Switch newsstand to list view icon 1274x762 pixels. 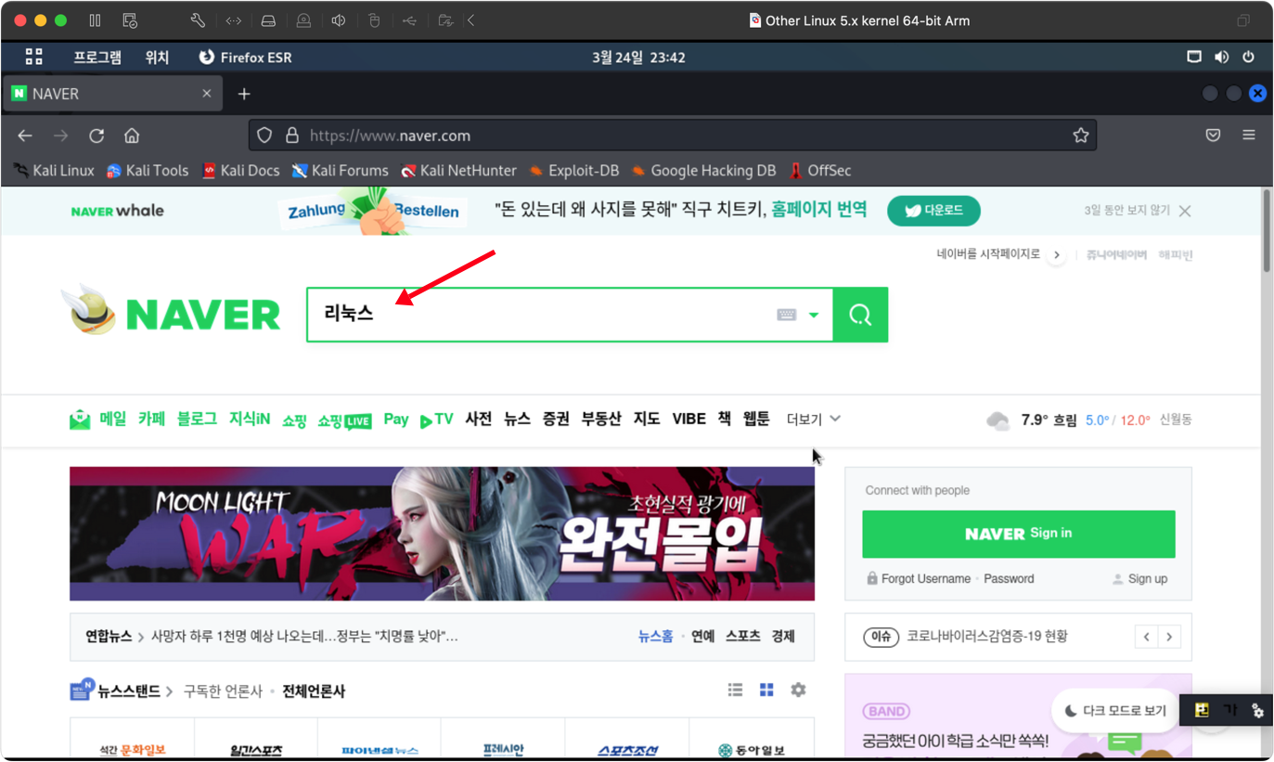[x=735, y=690]
